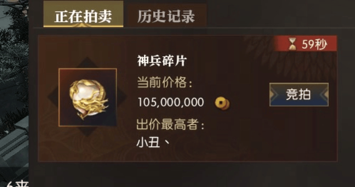
Task: Click the 出价最高者 label
Action: pyautogui.click(x=170, y=125)
